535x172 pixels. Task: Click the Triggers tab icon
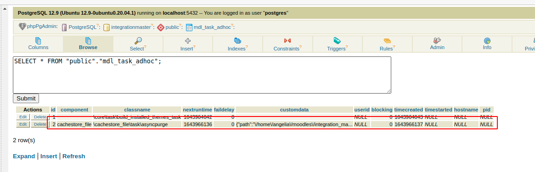tap(337, 40)
